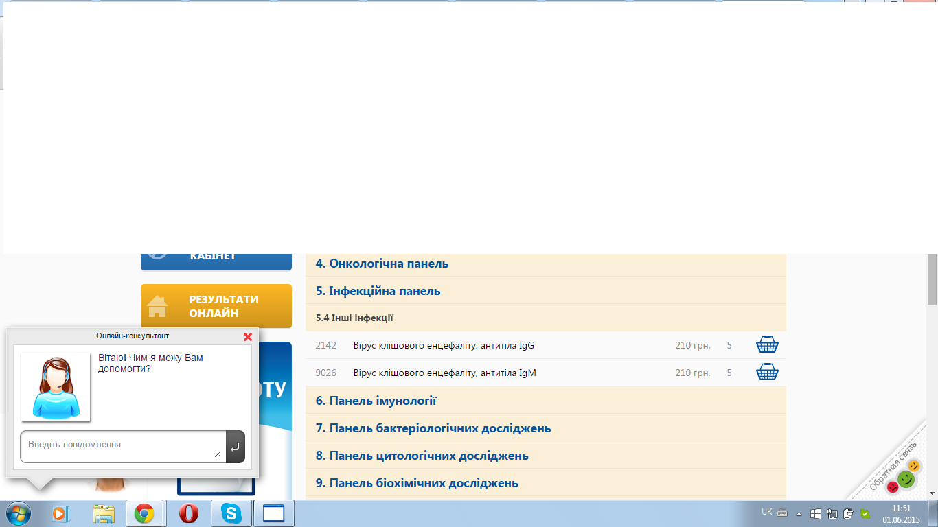This screenshot has width=938, height=527.
Task: Click the green smiley feedback icon
Action: coord(906,479)
